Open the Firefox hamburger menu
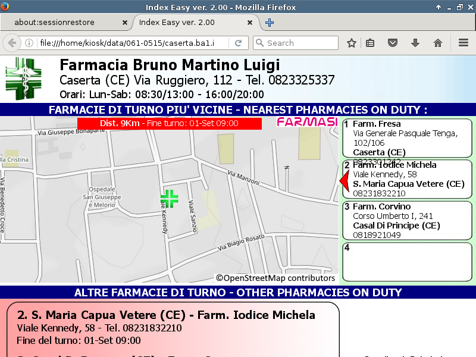This screenshot has height=357, width=476. (464, 43)
